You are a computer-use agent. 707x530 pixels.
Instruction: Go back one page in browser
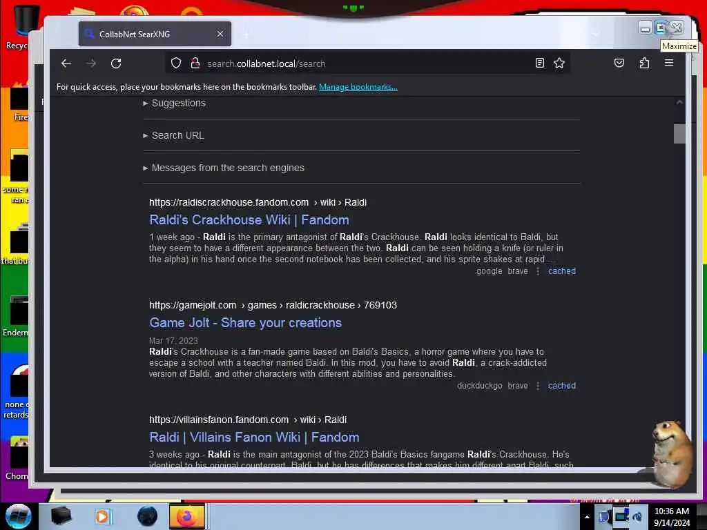click(x=66, y=63)
